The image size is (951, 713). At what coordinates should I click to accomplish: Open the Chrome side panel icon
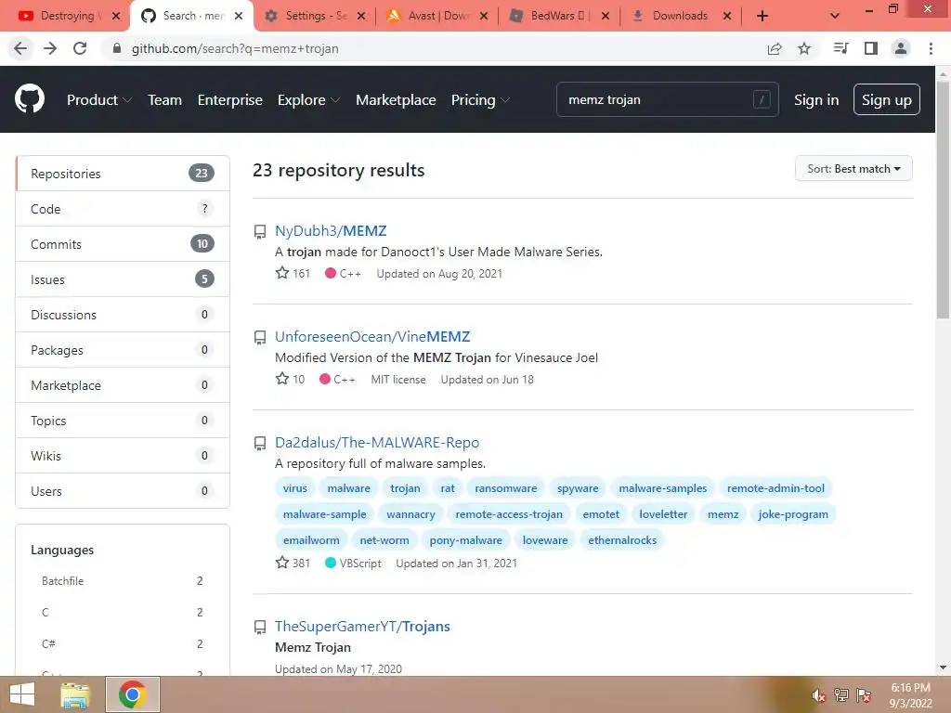tap(871, 48)
